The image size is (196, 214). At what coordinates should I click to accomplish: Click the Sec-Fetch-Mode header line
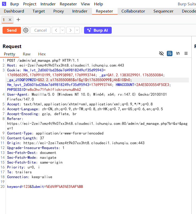click(32, 158)
